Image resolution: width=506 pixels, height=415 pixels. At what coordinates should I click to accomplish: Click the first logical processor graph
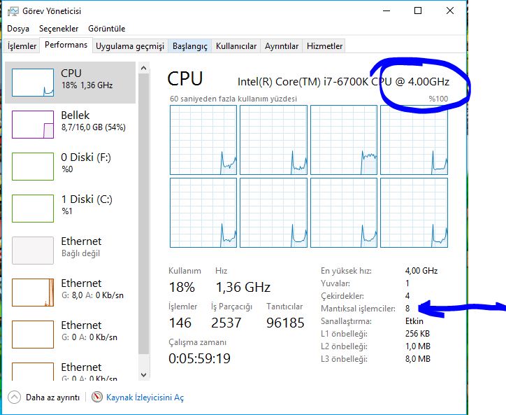click(203, 140)
